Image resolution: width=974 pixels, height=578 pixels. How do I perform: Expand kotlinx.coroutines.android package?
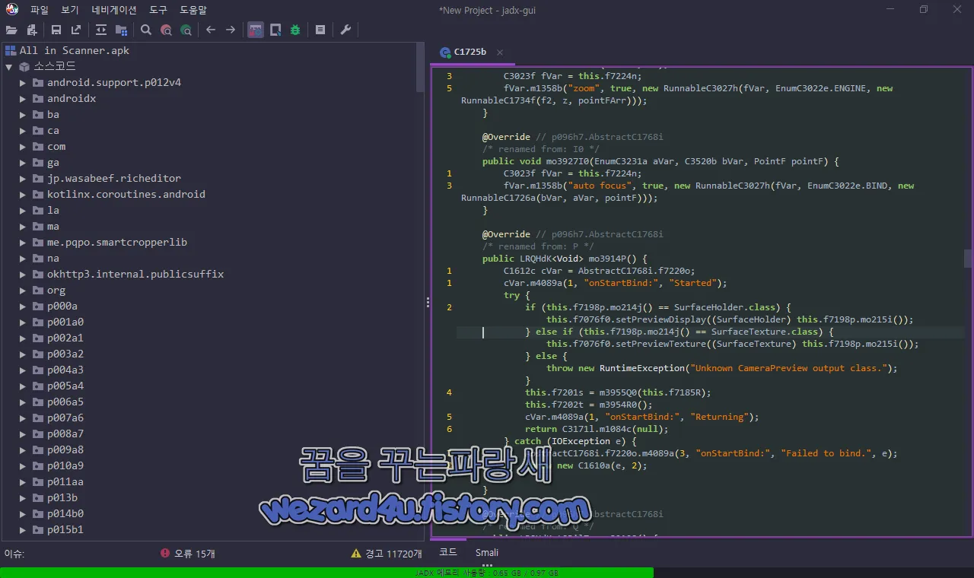tap(23, 194)
